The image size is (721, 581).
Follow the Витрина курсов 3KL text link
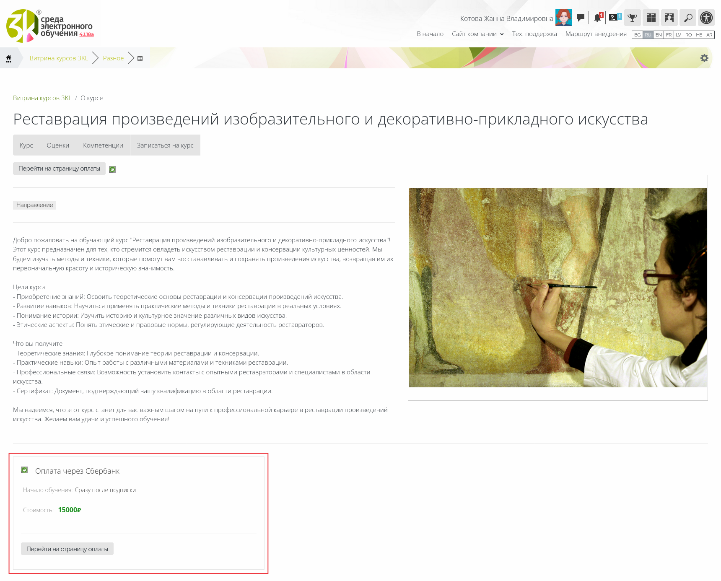tap(42, 98)
